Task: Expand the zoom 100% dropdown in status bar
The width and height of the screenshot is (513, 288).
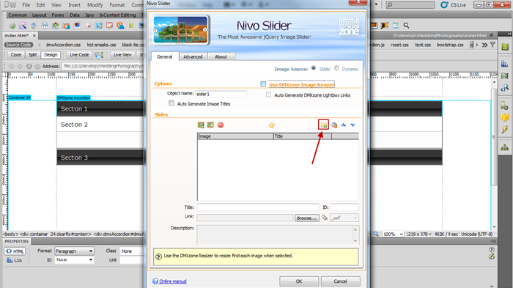Action: point(393,235)
